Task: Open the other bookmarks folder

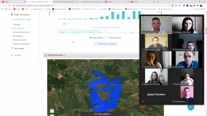Action: pyautogui.click(x=199, y=9)
